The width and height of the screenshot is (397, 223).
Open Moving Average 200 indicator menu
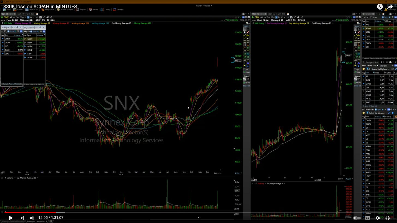point(143,23)
